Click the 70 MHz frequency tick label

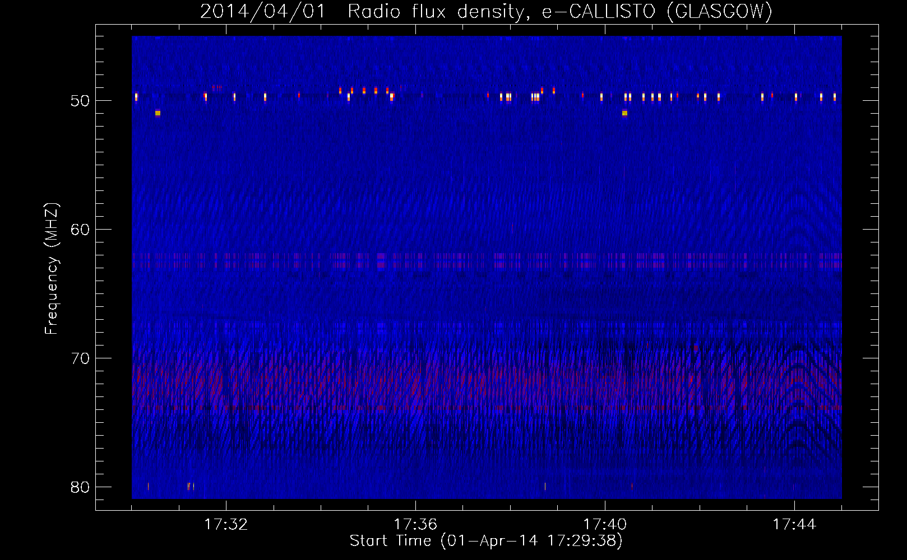click(x=80, y=358)
